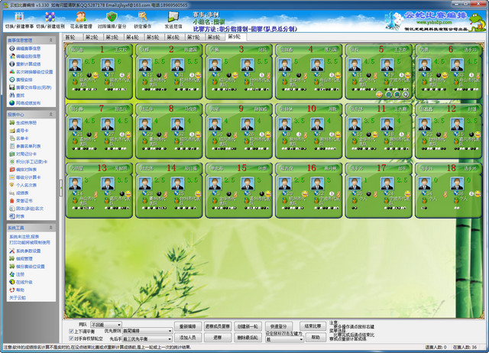Open 编辑组别信息 in sidebar
The height and width of the screenshot is (353, 489).
click(25, 56)
